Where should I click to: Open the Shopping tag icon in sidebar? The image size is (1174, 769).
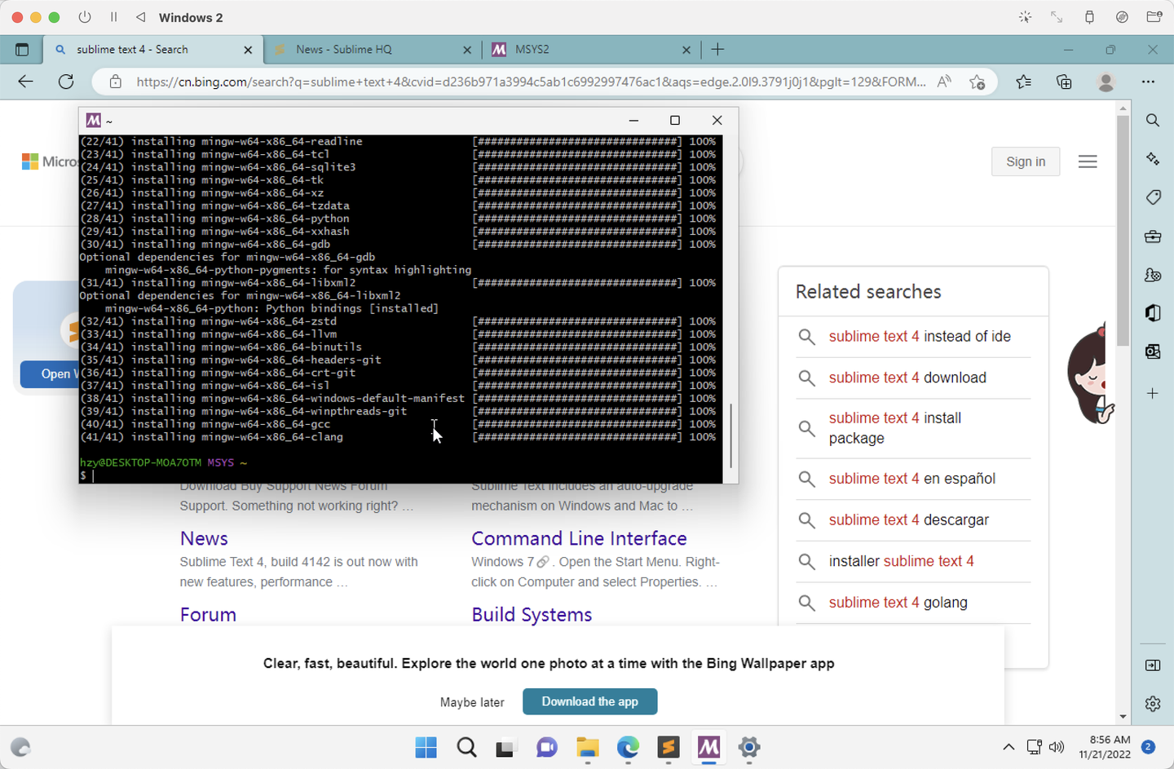coord(1153,197)
